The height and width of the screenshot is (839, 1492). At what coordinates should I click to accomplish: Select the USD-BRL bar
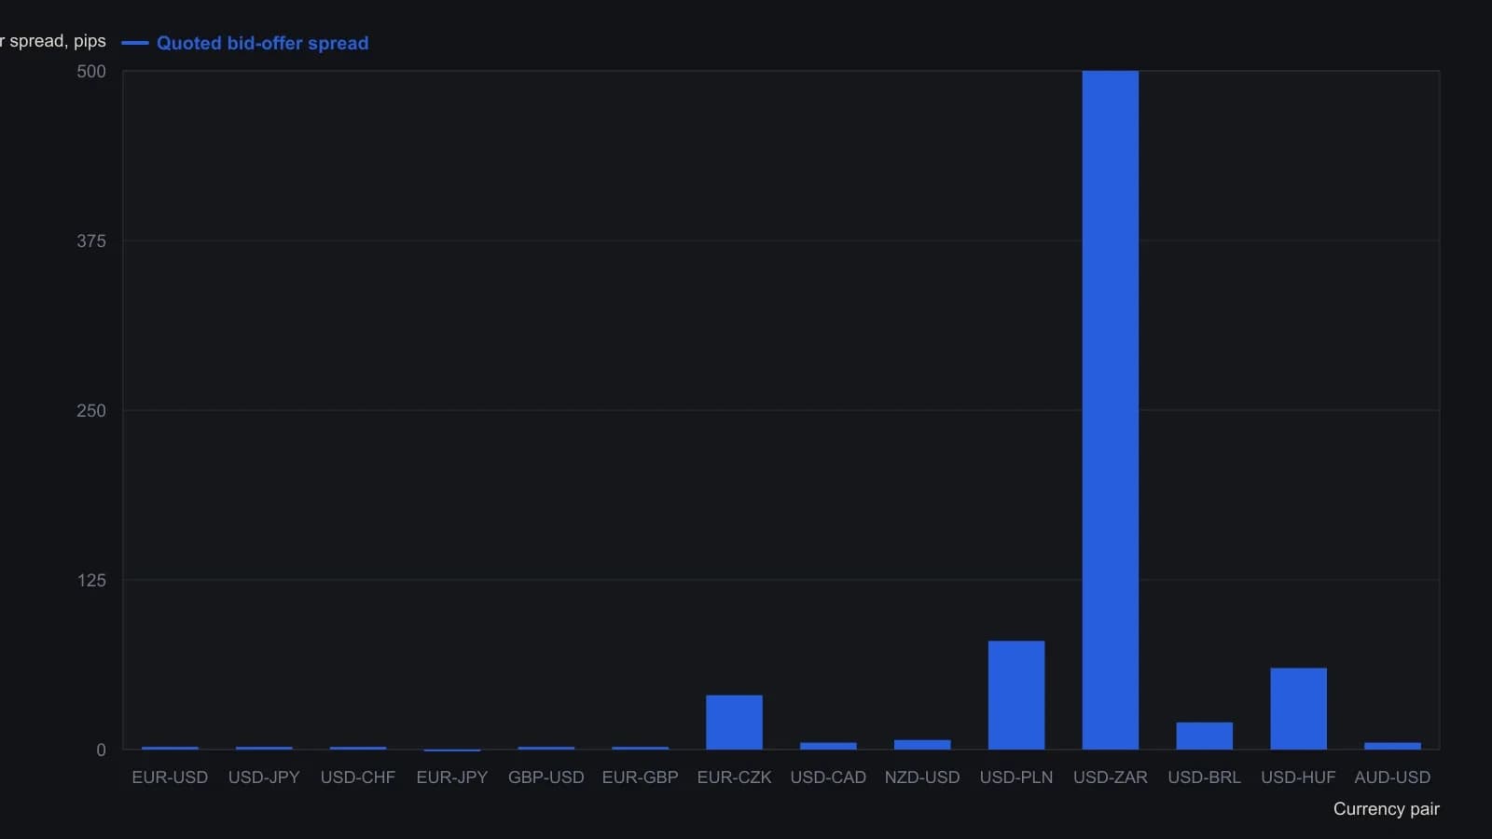click(x=1204, y=736)
